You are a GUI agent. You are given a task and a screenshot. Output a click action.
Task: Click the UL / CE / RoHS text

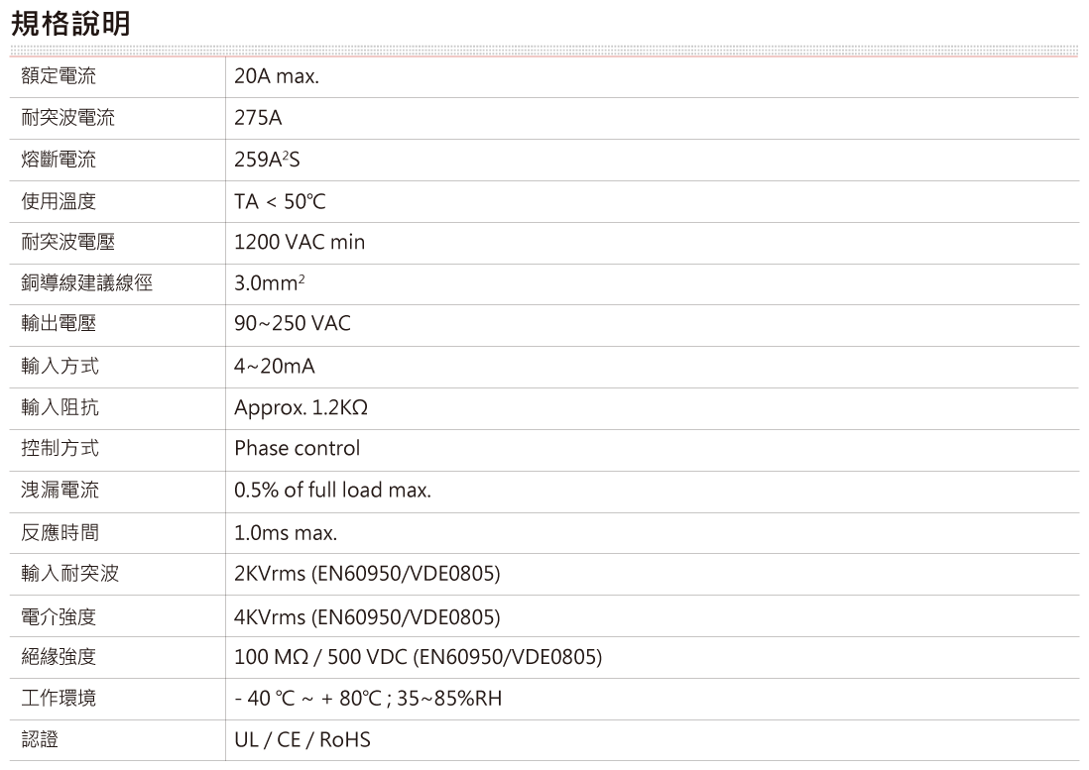click(x=302, y=740)
